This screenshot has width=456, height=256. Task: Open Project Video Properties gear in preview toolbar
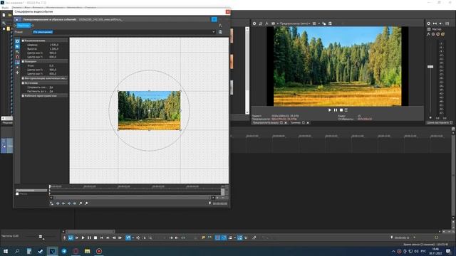[x=254, y=23]
